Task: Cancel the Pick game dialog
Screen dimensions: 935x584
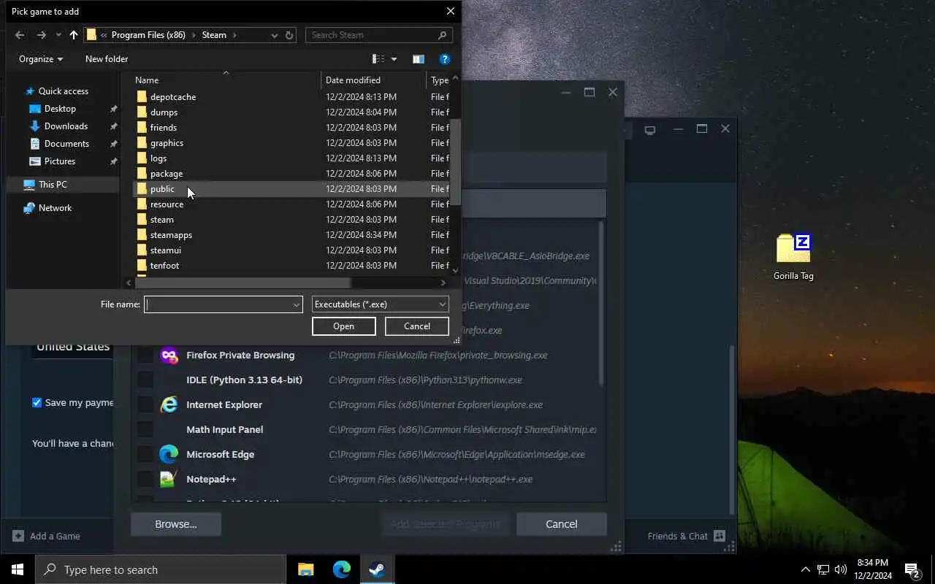Action: coord(417,326)
